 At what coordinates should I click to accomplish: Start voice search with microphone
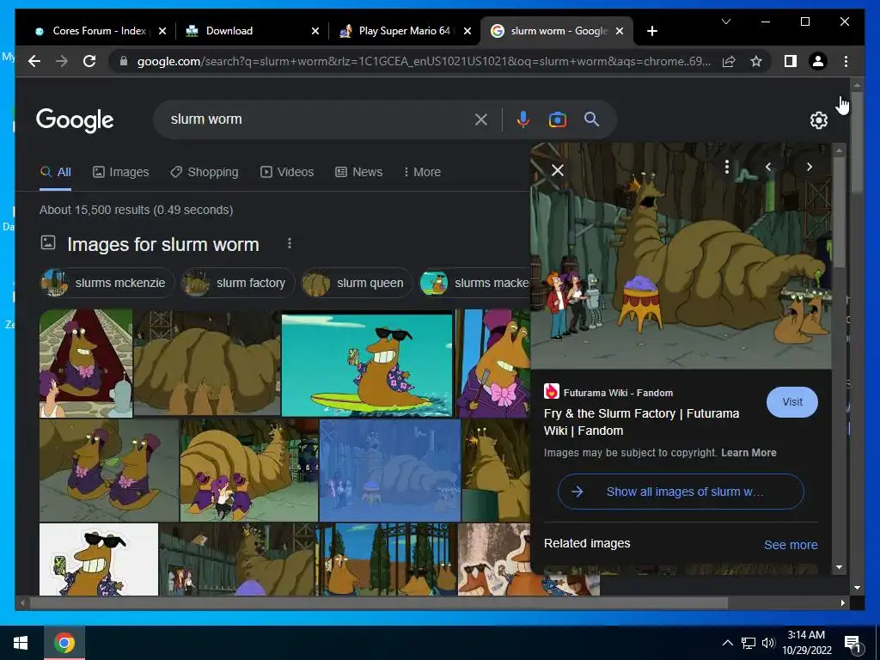point(522,119)
